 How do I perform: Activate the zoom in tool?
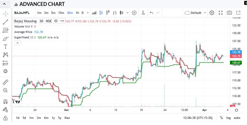coord(5,90)
